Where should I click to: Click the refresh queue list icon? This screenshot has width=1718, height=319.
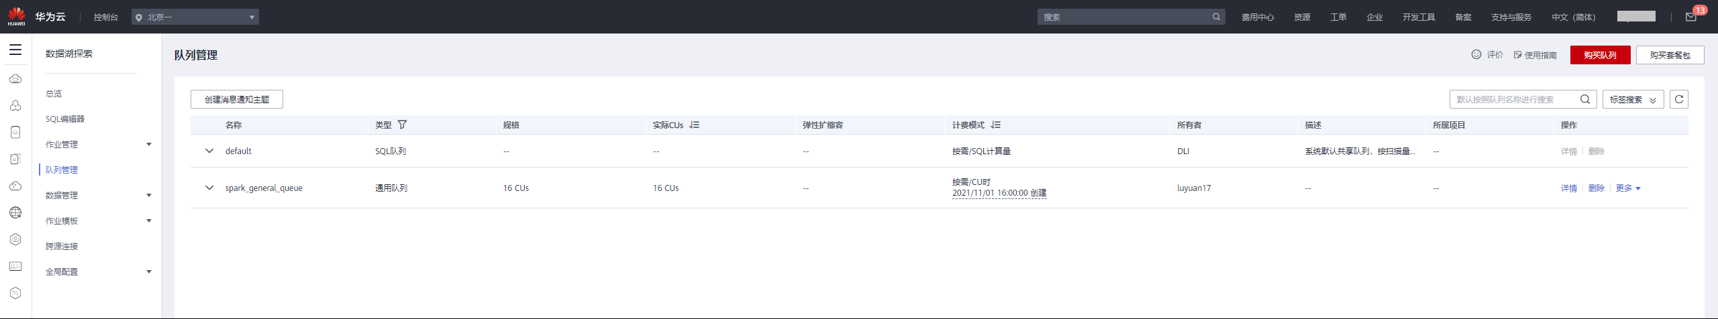pos(1679,99)
